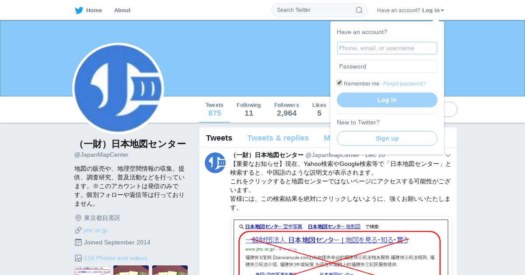
Task: Switch to the Tweets & replies tab
Action: tap(278, 138)
